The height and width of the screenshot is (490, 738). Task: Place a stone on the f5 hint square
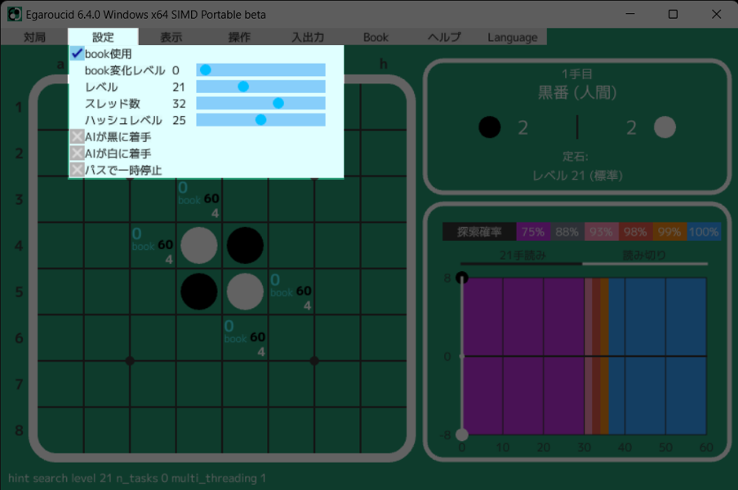point(291,292)
